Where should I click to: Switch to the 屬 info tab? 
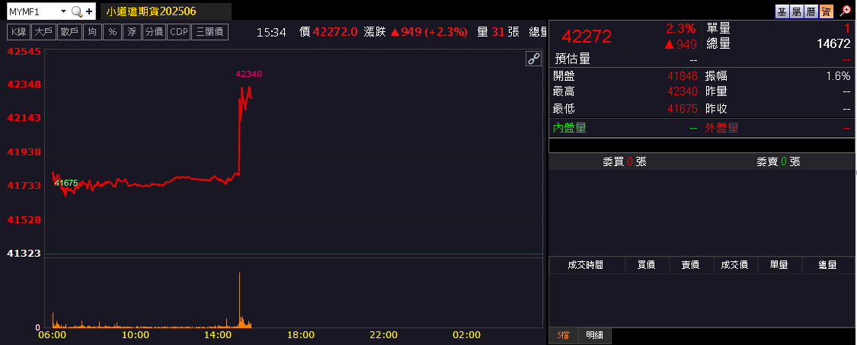(x=796, y=11)
